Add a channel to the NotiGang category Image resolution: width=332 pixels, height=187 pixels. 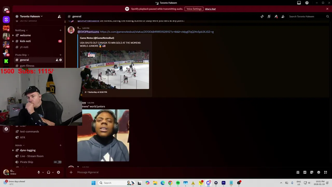60,30
